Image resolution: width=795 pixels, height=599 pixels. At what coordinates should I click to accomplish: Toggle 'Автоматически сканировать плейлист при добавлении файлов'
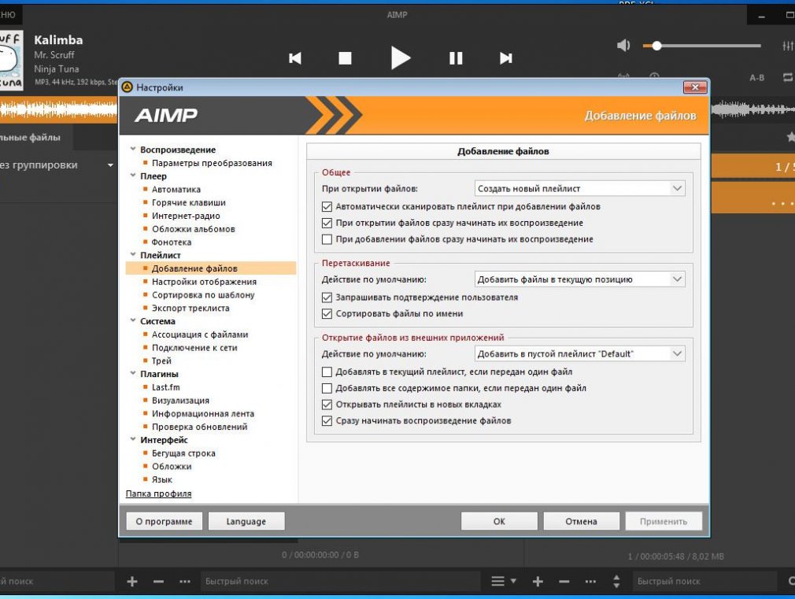pos(327,206)
